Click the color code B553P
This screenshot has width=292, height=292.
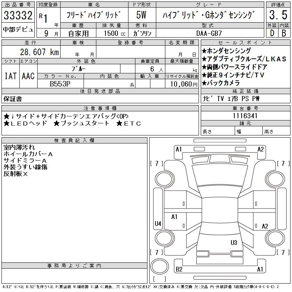pos(60,84)
